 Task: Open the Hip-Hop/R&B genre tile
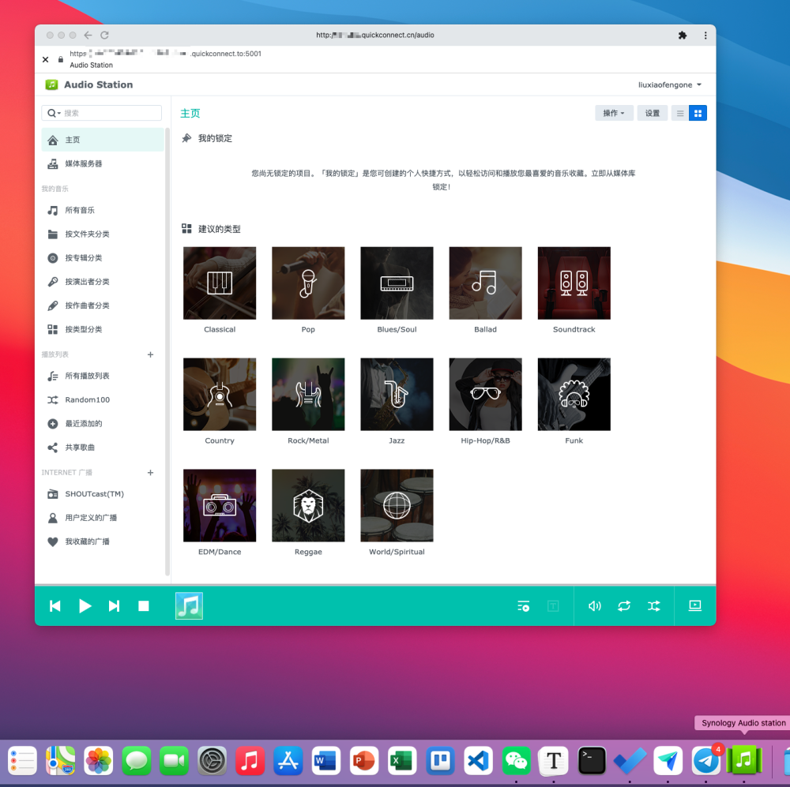point(486,394)
